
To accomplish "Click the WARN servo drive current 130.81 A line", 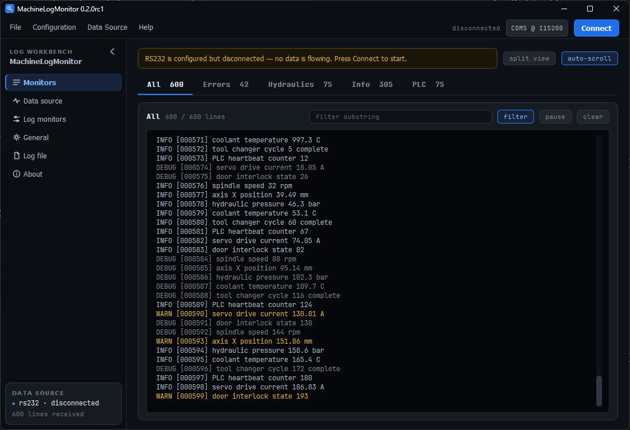I will pos(240,314).
